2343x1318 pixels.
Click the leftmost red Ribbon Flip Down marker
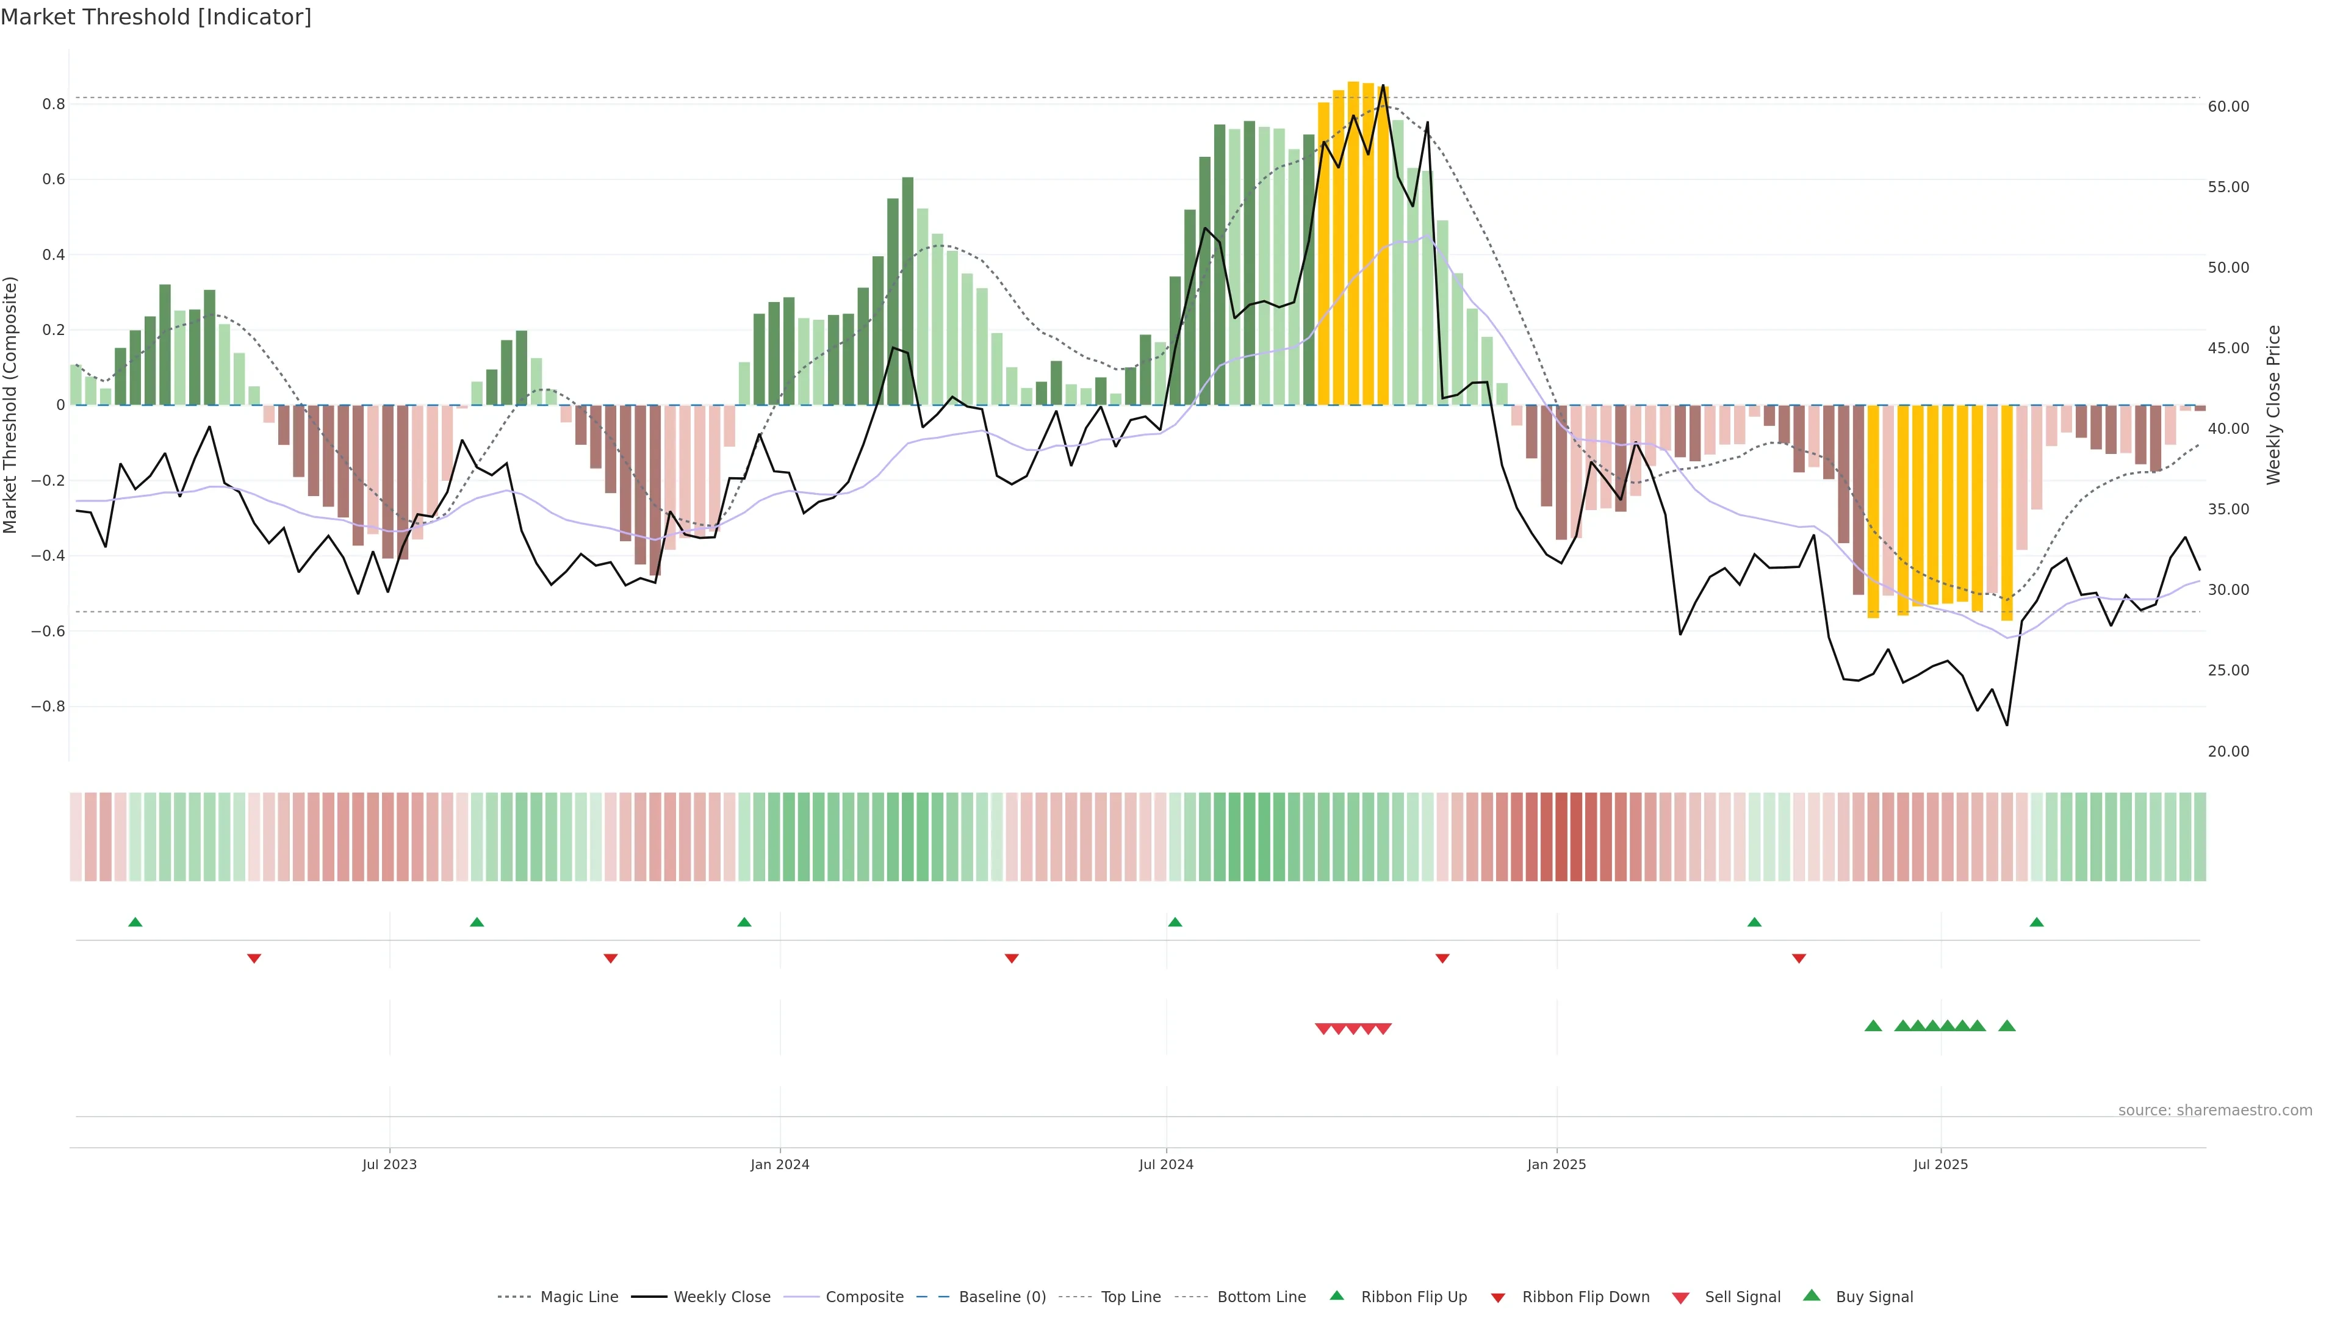point(254,959)
